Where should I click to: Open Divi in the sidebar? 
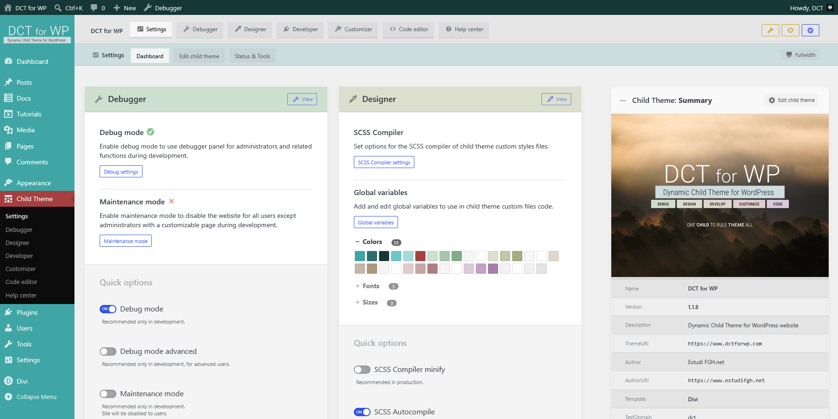coord(37,381)
